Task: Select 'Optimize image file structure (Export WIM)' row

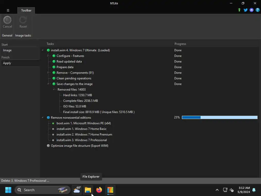Action: coord(80,146)
